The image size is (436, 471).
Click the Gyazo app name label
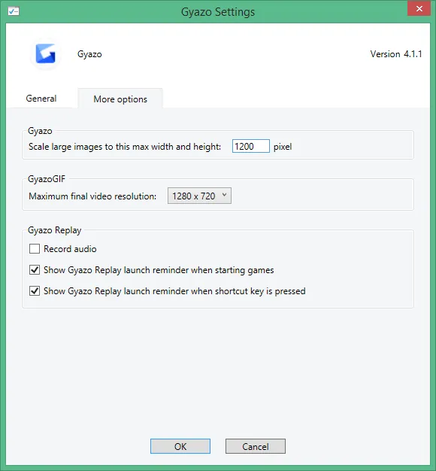[x=89, y=54]
